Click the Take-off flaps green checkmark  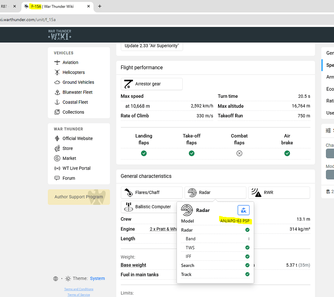[191, 153]
